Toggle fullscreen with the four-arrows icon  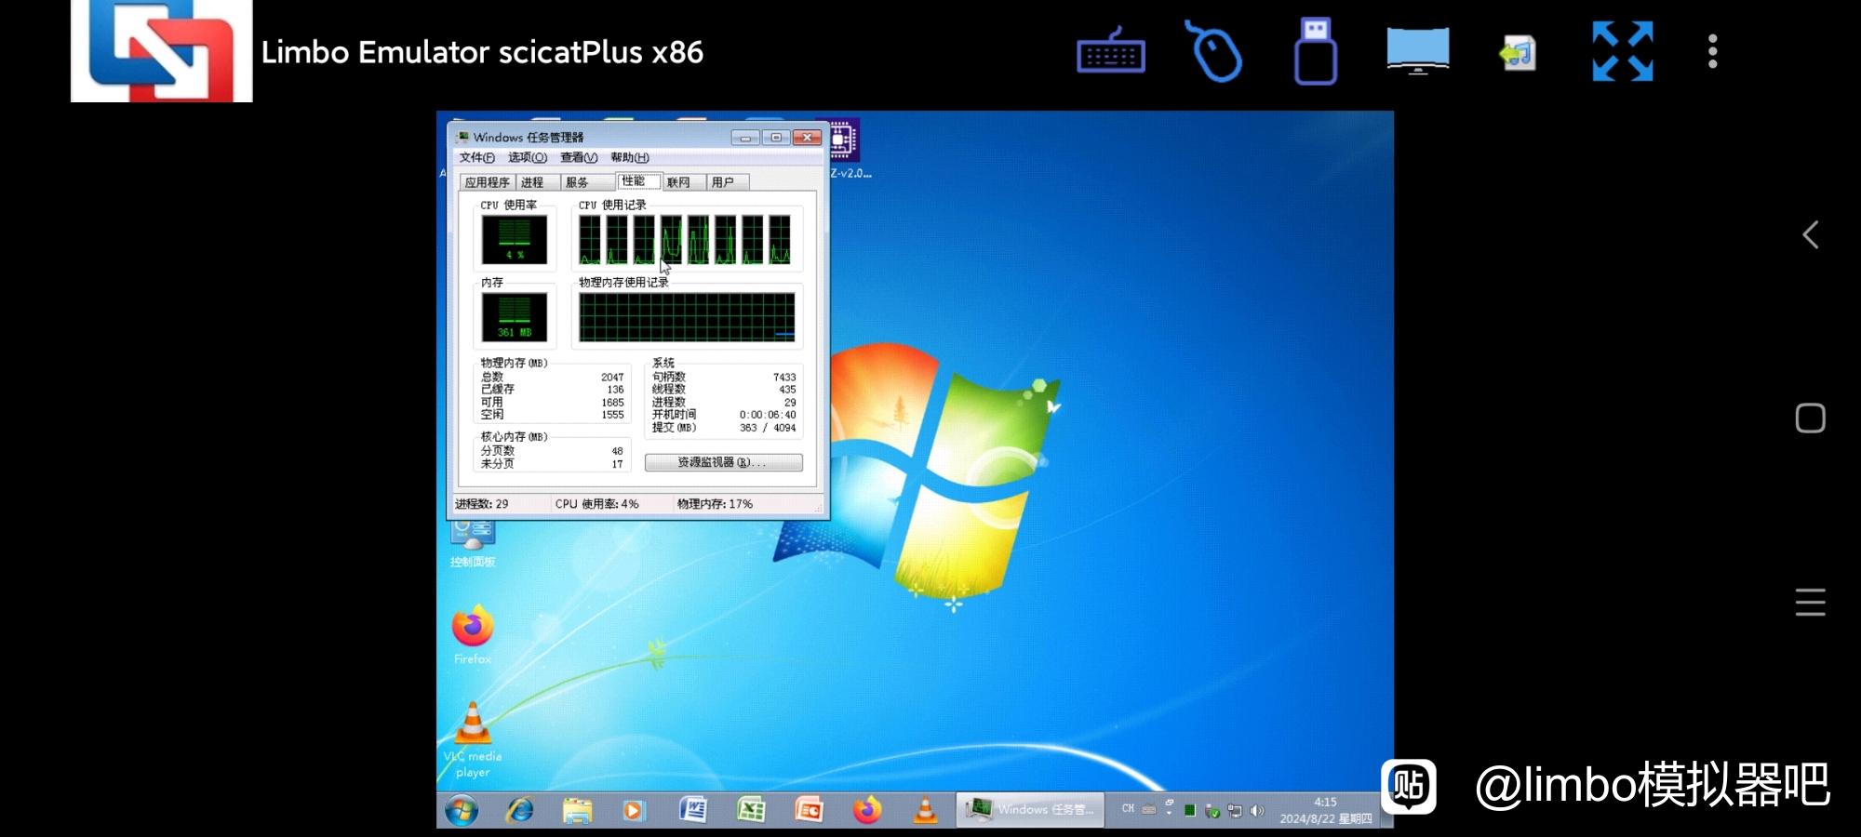tap(1623, 51)
